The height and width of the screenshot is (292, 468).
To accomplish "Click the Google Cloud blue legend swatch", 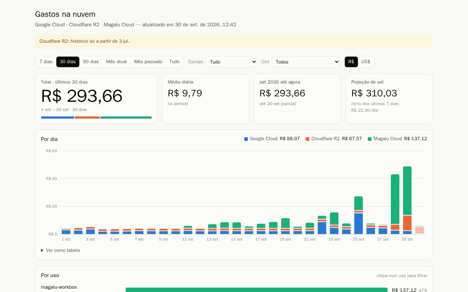I will pos(246,139).
